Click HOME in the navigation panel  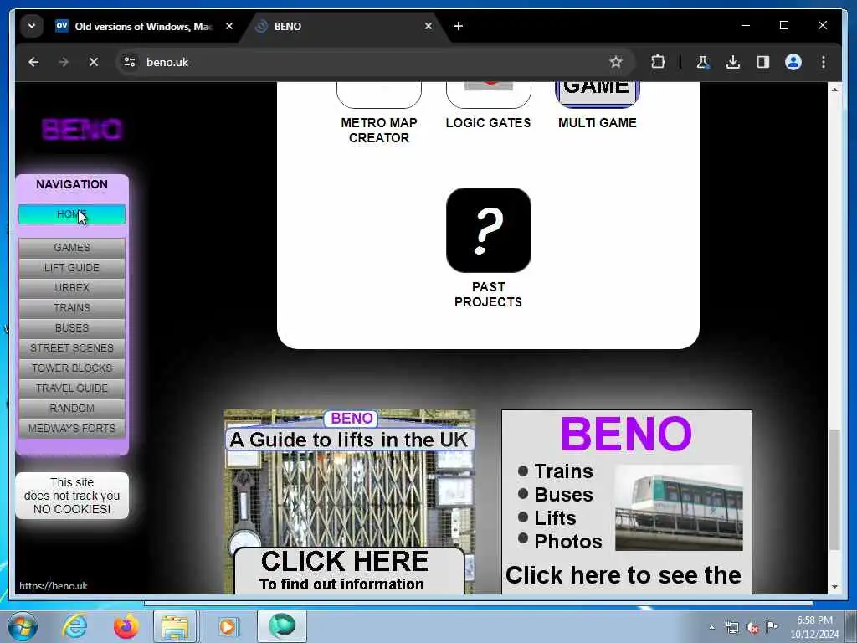click(72, 214)
